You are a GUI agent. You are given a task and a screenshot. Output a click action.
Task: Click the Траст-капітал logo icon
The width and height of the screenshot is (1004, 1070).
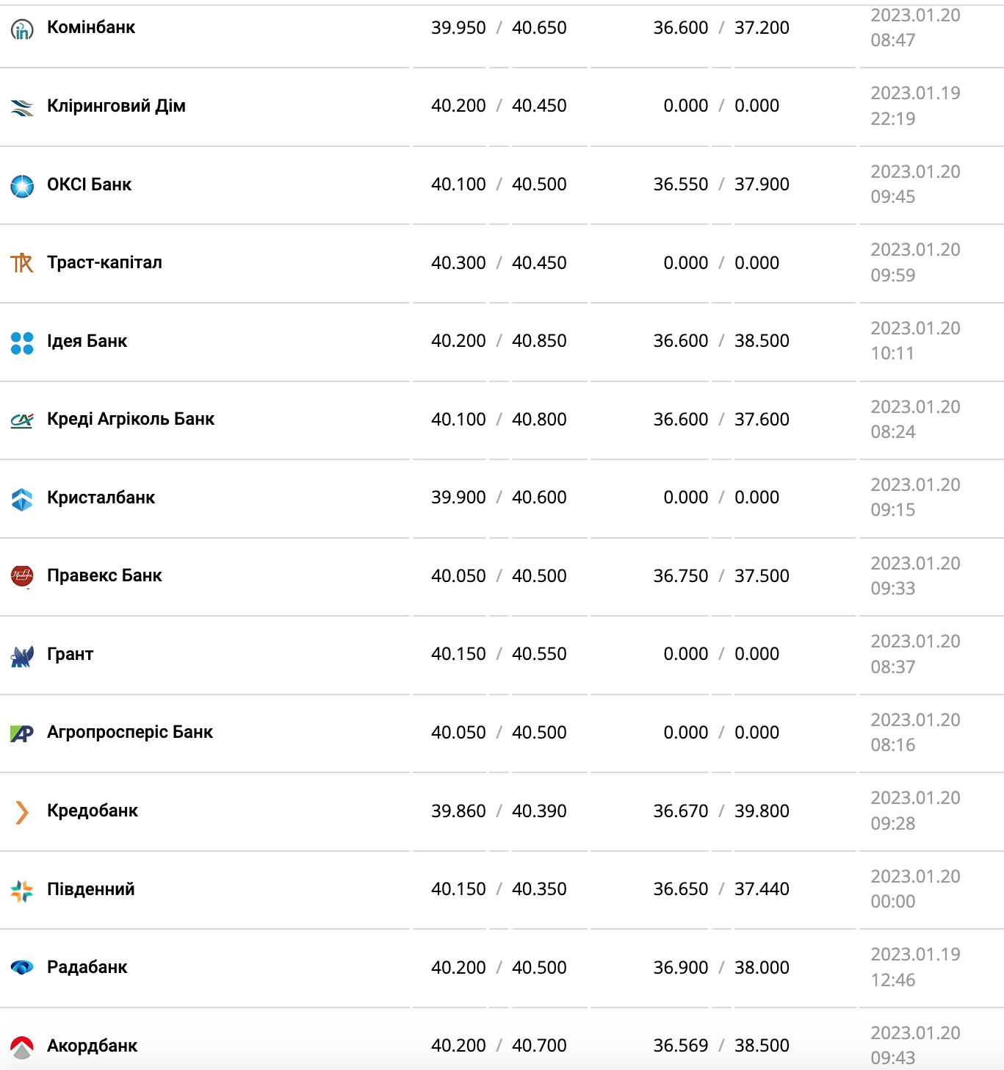point(22,263)
